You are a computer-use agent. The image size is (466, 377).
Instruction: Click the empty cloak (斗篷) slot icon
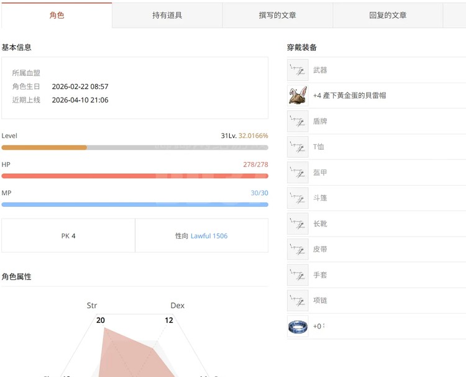coord(298,198)
